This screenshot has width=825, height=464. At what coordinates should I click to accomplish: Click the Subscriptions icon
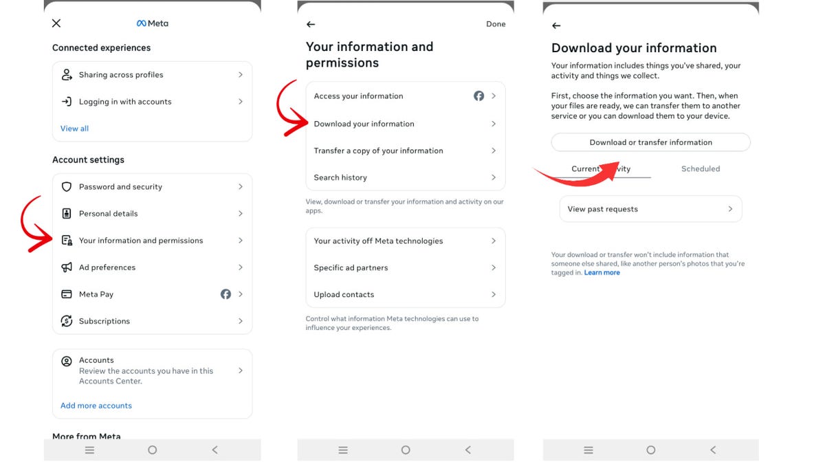click(x=66, y=320)
